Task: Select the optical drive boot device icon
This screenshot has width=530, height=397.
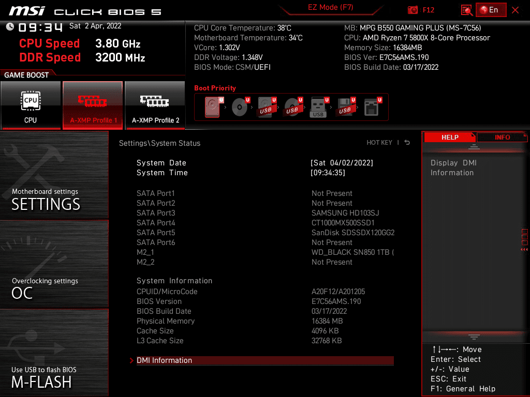Action: (240, 107)
